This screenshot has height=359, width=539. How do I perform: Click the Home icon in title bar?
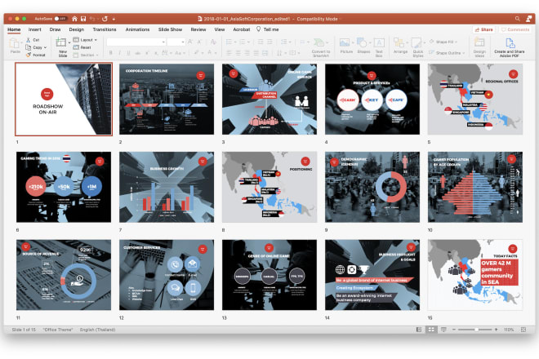pyautogui.click(x=74, y=19)
